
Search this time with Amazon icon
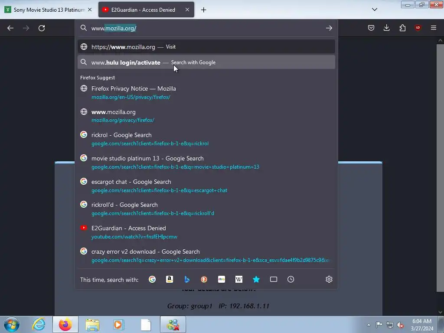[x=170, y=280]
